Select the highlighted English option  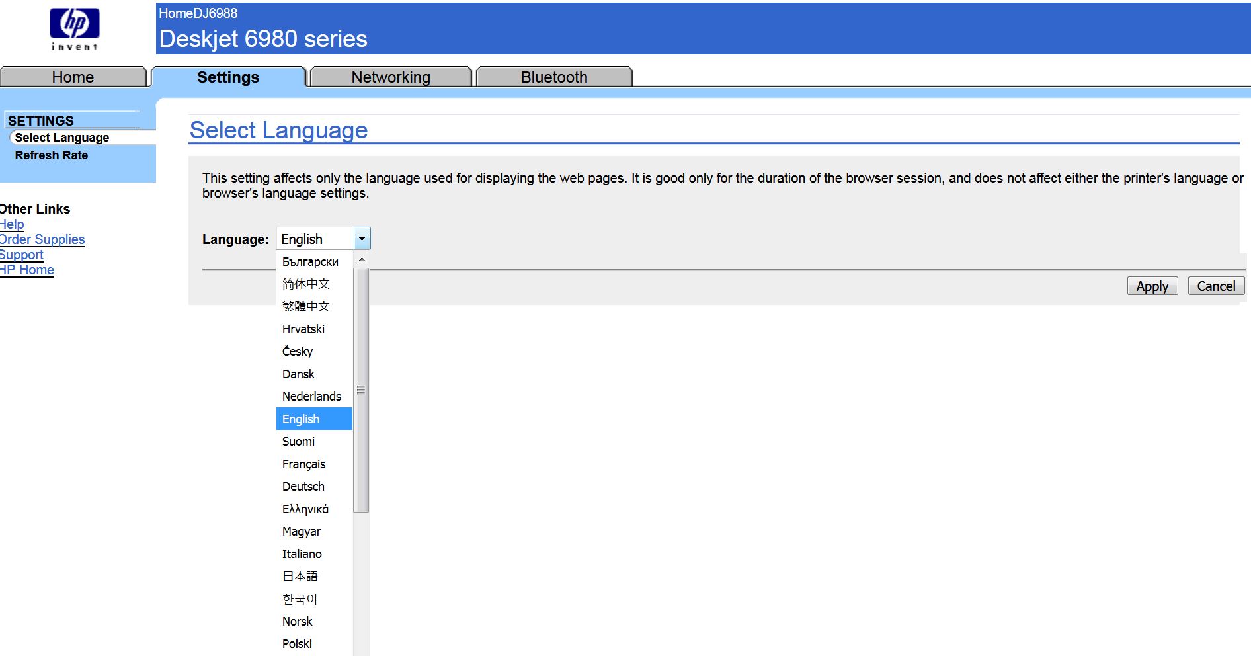coord(314,419)
